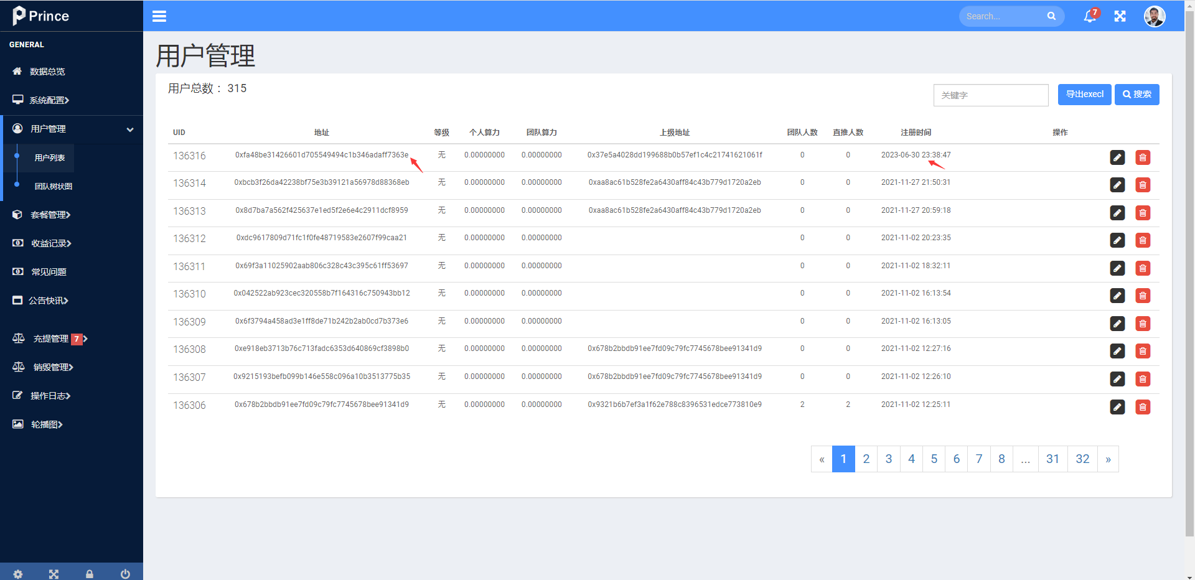This screenshot has height=580, width=1195.
Task: Edit user 136316 with pencil icon
Action: click(x=1117, y=157)
